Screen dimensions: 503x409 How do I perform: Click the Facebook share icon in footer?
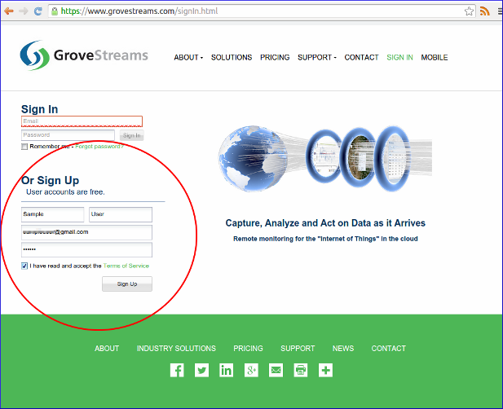point(177,370)
